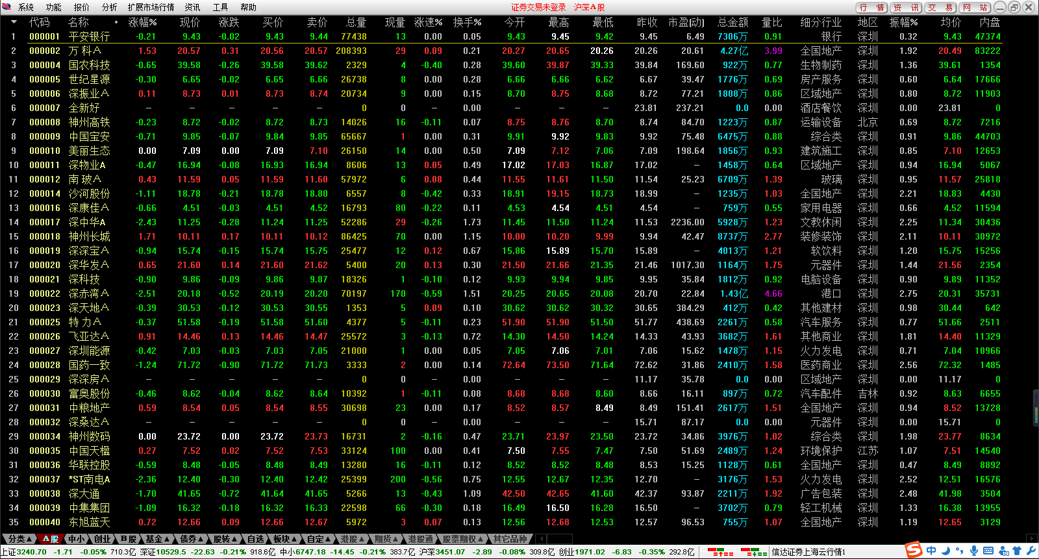
Task: Sort by the 涨幅% column header
Action: coord(142,22)
